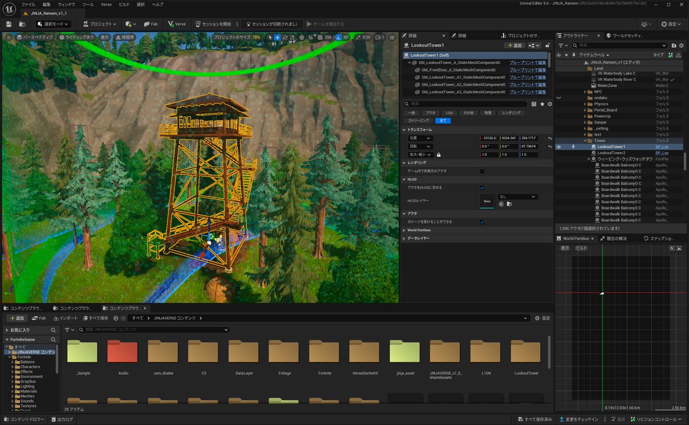689x425 pixels.
Task: Click the Fab marketplace button in the top toolbar
Action: click(150, 24)
